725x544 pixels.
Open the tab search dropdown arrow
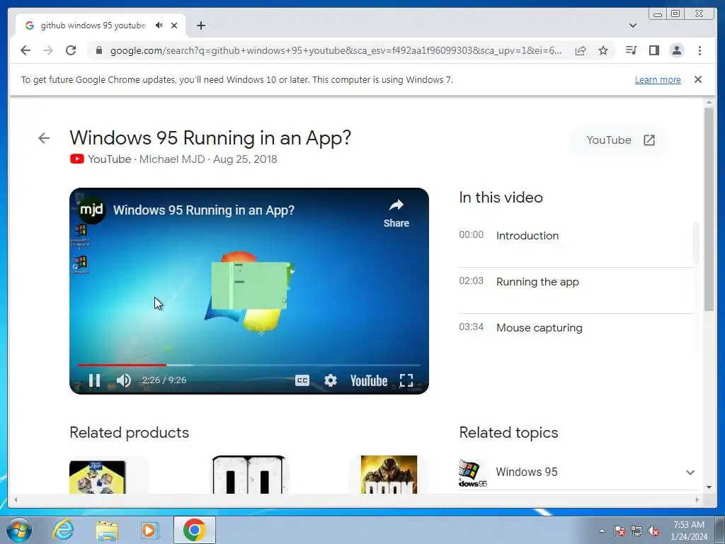click(x=633, y=25)
